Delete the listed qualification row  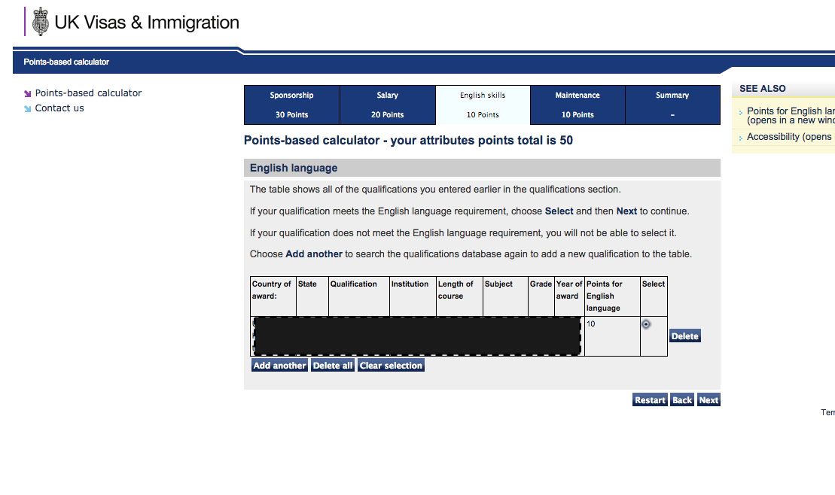(684, 336)
